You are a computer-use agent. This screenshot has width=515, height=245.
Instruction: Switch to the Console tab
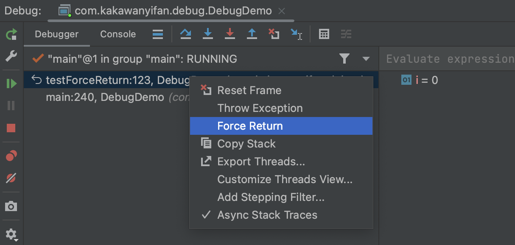click(x=118, y=34)
